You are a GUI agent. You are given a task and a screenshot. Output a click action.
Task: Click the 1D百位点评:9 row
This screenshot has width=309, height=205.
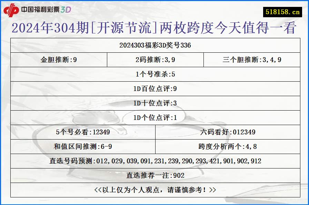154,88
